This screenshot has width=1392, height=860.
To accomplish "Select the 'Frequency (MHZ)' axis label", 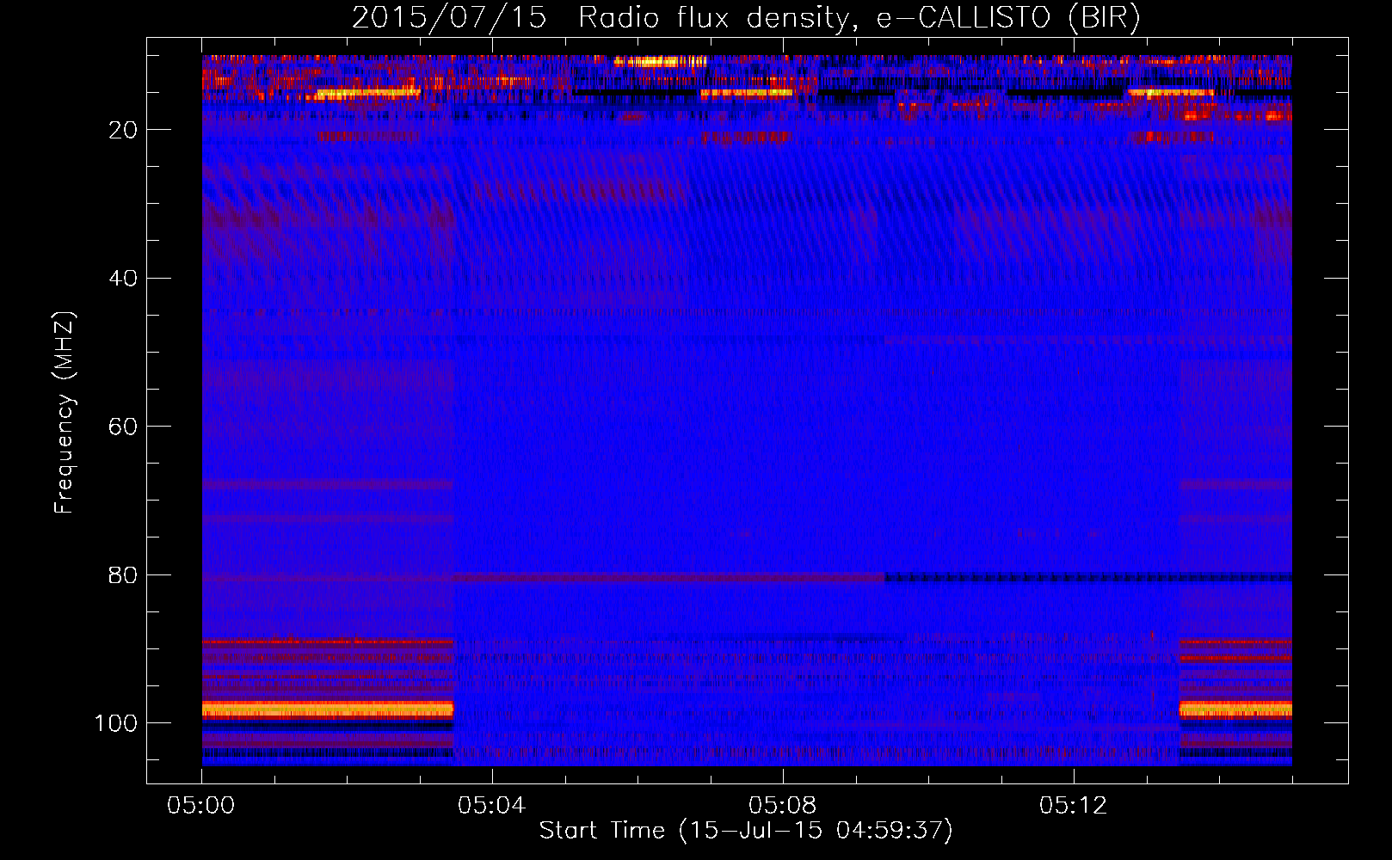I will coord(65,413).
